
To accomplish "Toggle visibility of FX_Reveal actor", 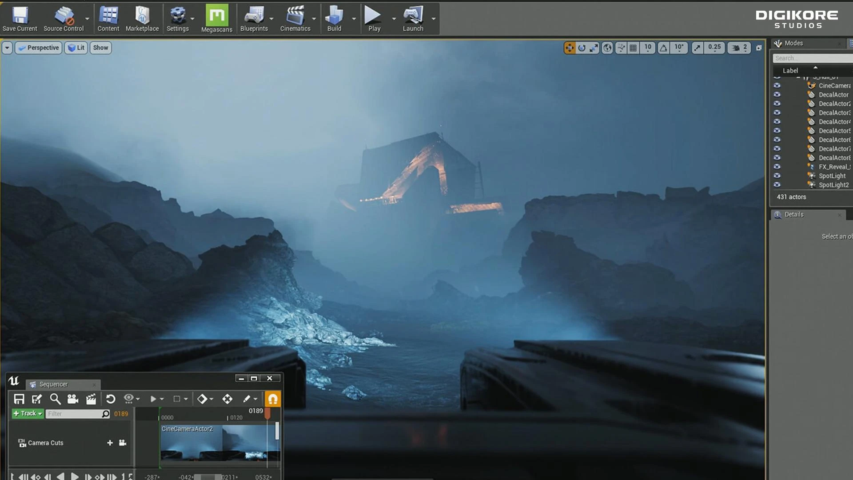I will (x=777, y=167).
